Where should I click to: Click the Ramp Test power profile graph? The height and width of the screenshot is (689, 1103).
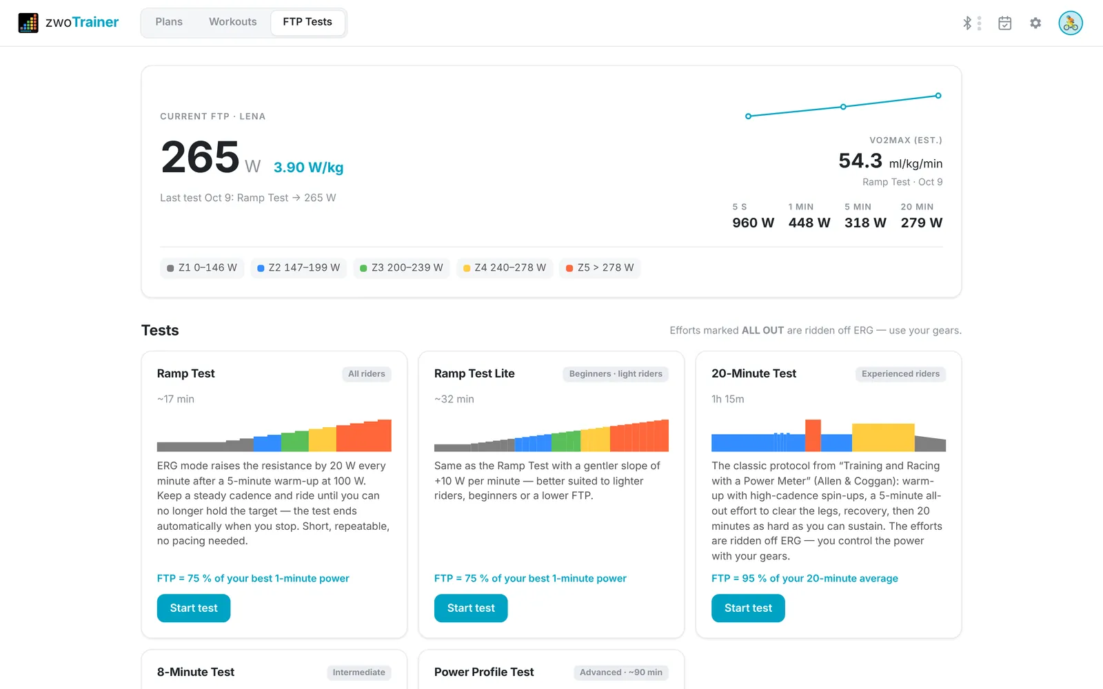coord(274,435)
